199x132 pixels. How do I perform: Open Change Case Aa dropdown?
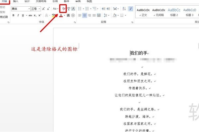(x=56, y=9)
